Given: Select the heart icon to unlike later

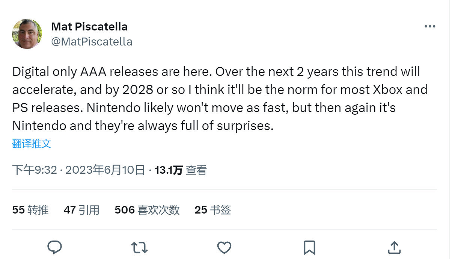Looking at the screenshot, I should coord(224,247).
